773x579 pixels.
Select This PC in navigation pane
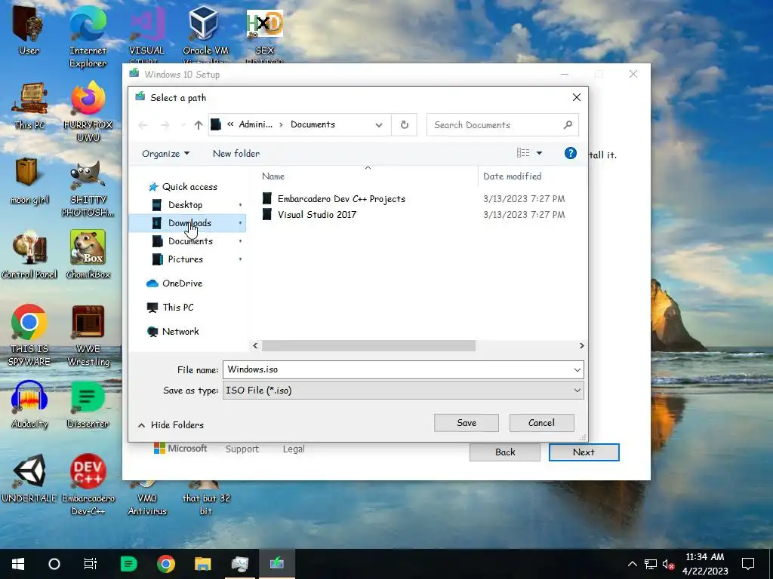coord(171,308)
